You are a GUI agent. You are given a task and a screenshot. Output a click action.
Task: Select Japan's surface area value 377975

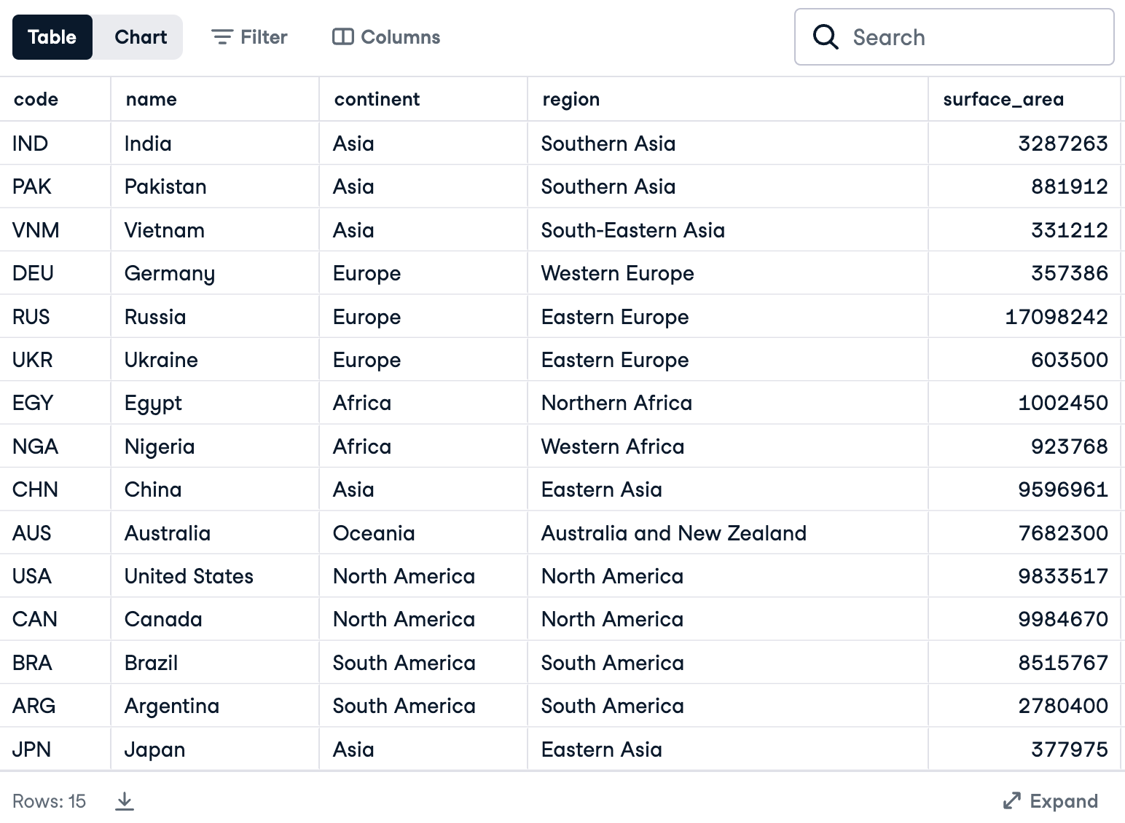[x=1069, y=749]
